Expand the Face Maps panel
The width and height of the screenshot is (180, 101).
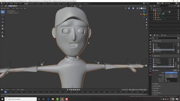tap(156, 88)
